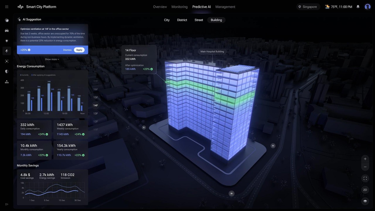
Task: Click the green icon in Weekly consumption card
Action: pyautogui.click(x=83, y=134)
